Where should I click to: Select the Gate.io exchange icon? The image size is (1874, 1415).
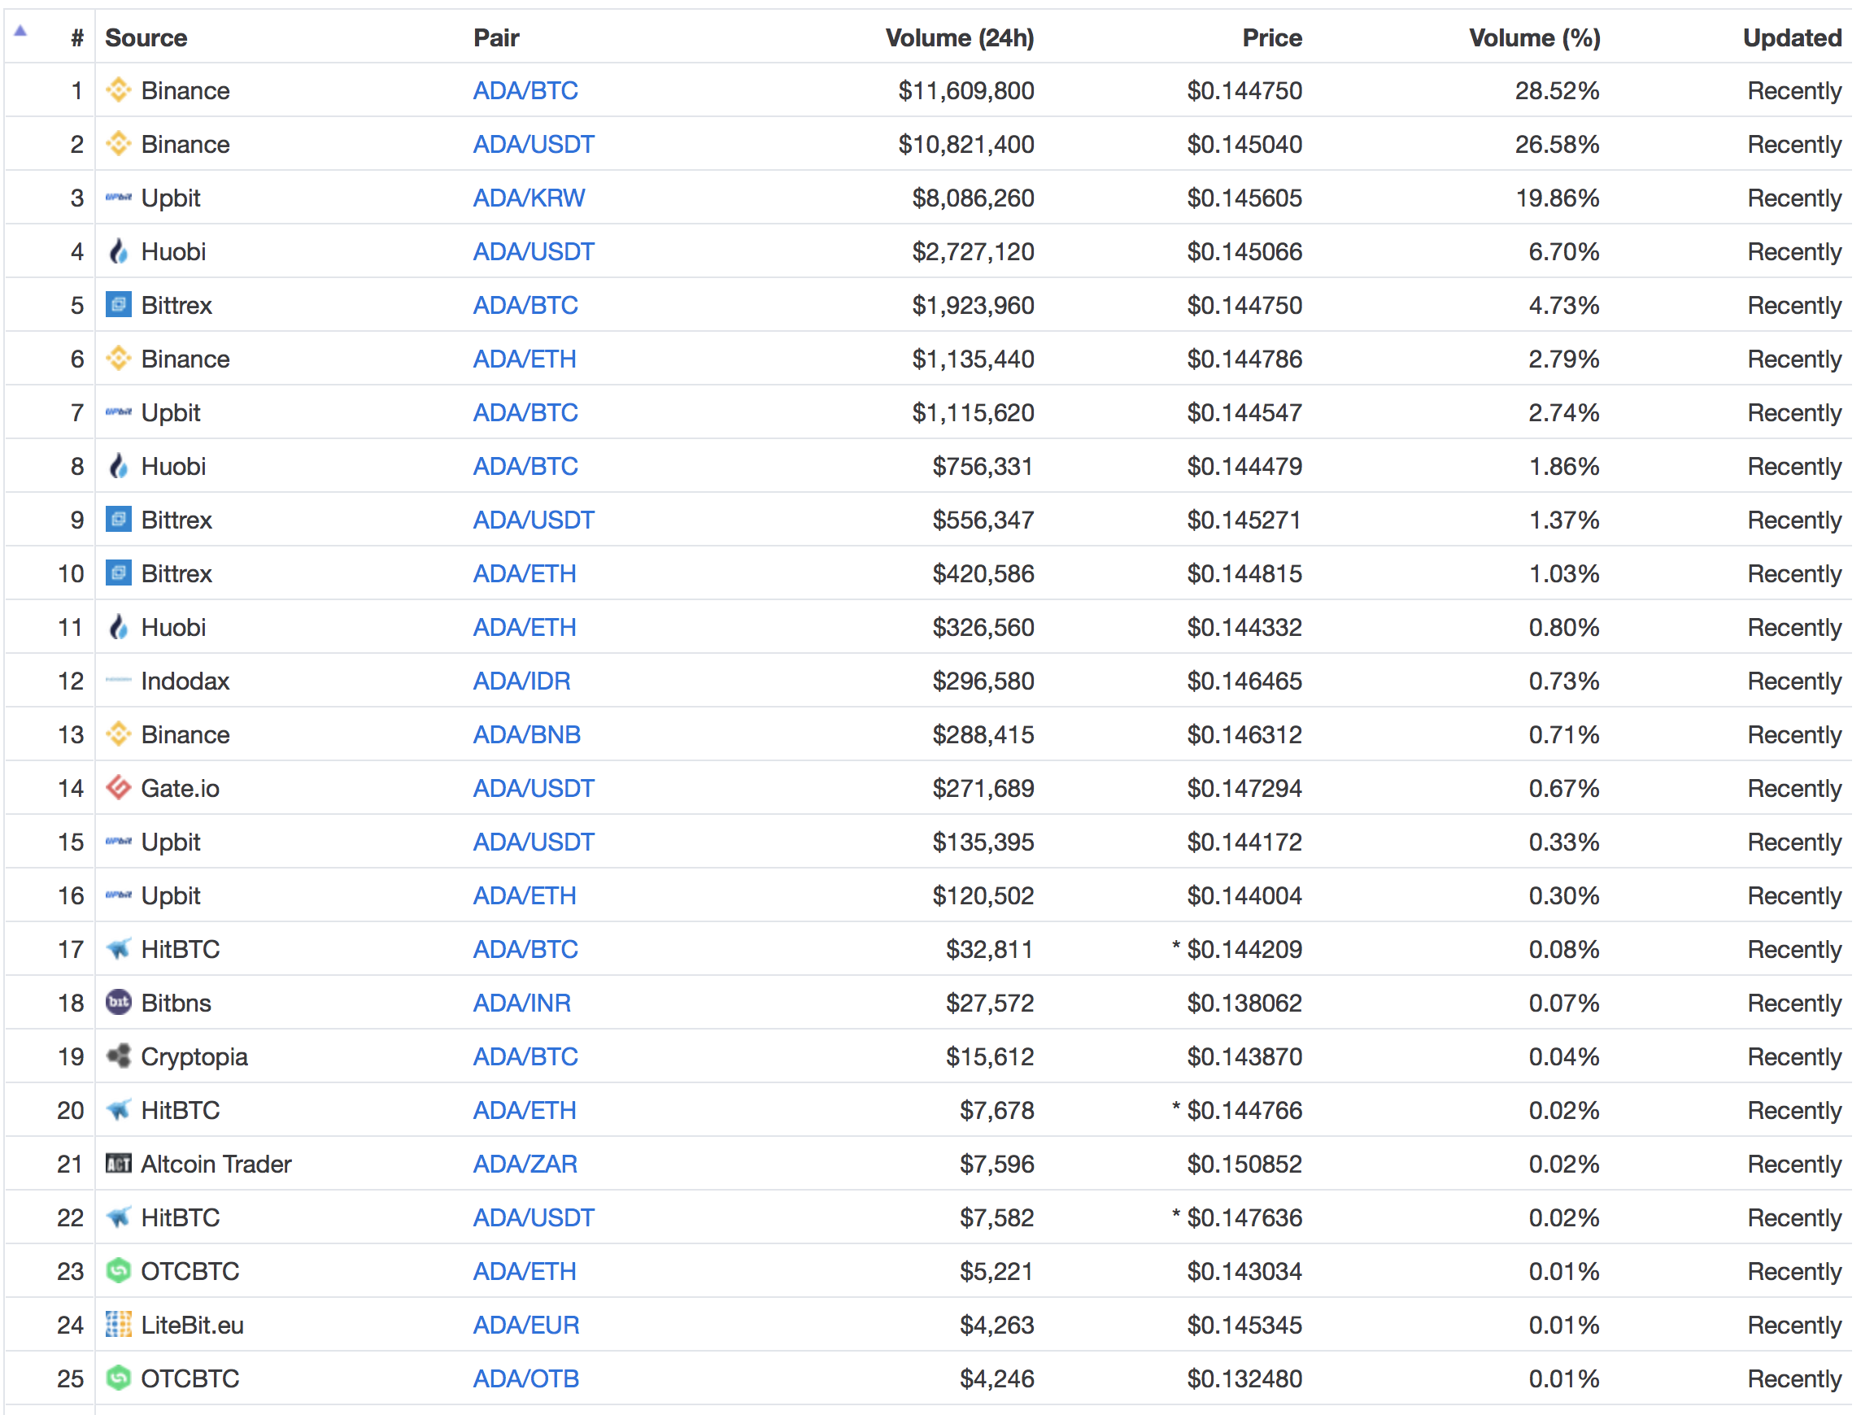coord(119,787)
